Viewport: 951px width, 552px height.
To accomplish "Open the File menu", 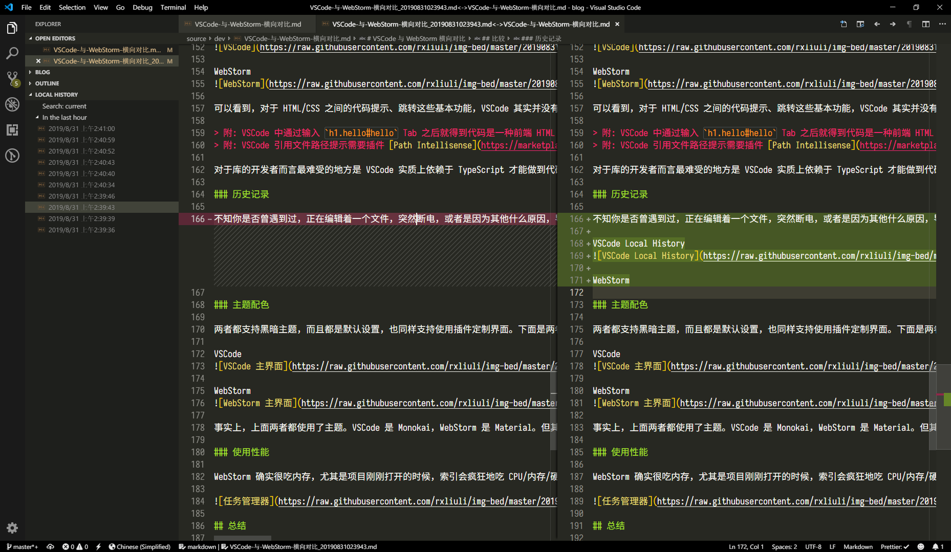I will pyautogui.click(x=27, y=7).
